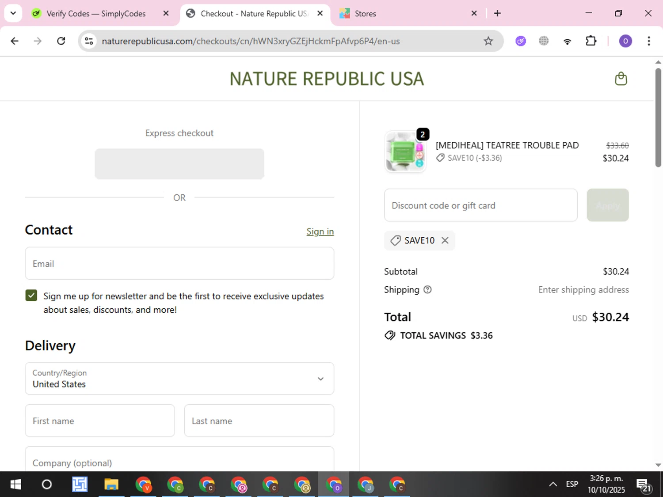This screenshot has width=663, height=497.
Task: Click the NATURE REPUBLIC USA logo
Action: [327, 79]
